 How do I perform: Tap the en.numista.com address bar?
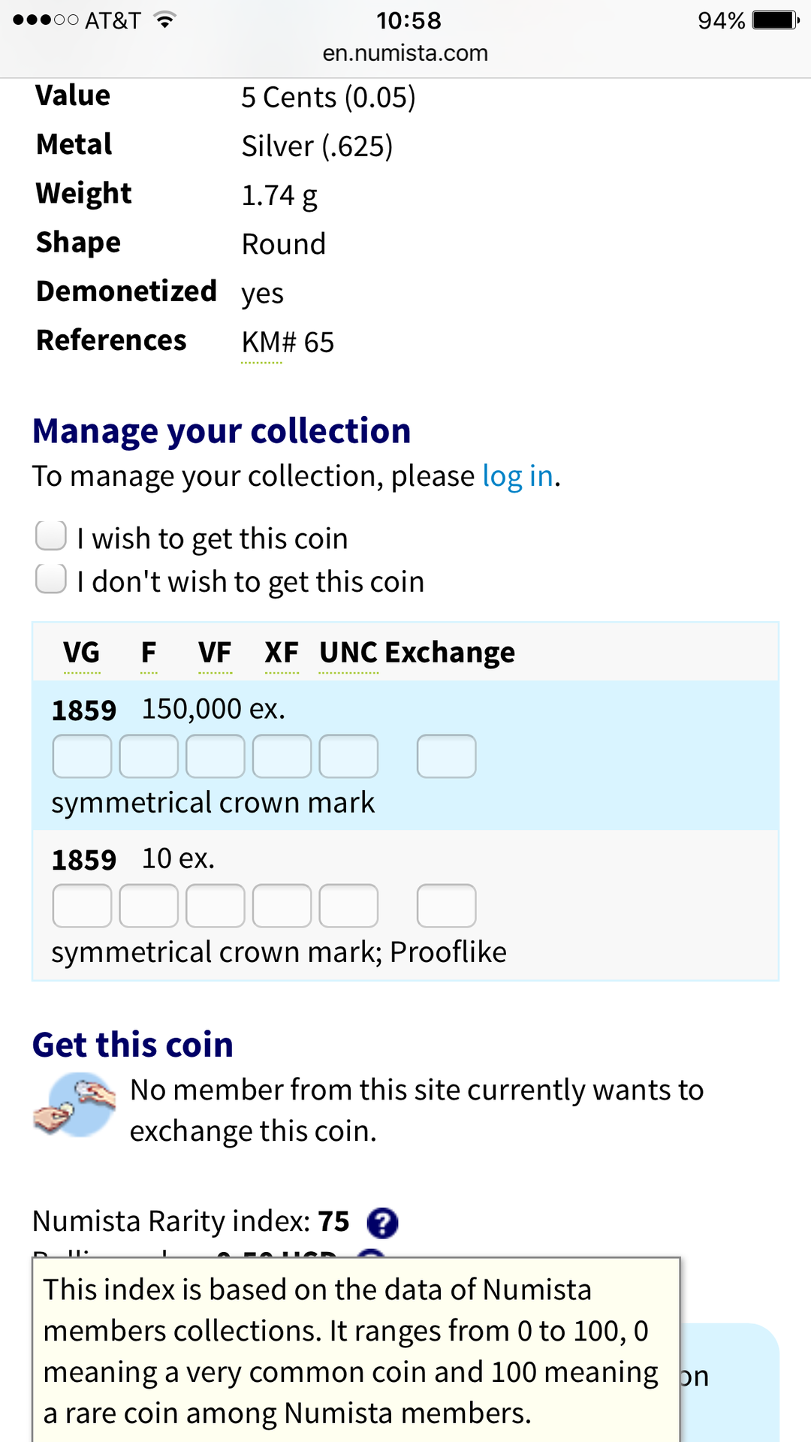pyautogui.click(x=405, y=53)
